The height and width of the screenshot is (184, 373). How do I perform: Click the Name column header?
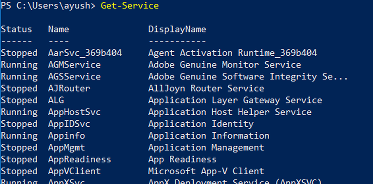click(59, 29)
